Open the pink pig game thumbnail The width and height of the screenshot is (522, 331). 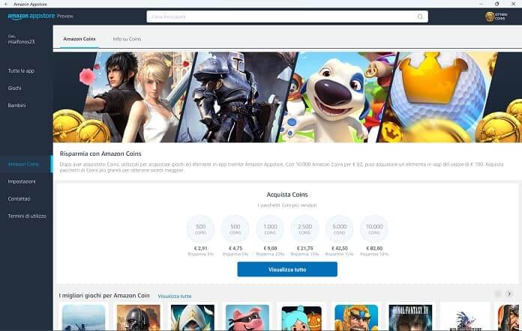tap(247, 318)
